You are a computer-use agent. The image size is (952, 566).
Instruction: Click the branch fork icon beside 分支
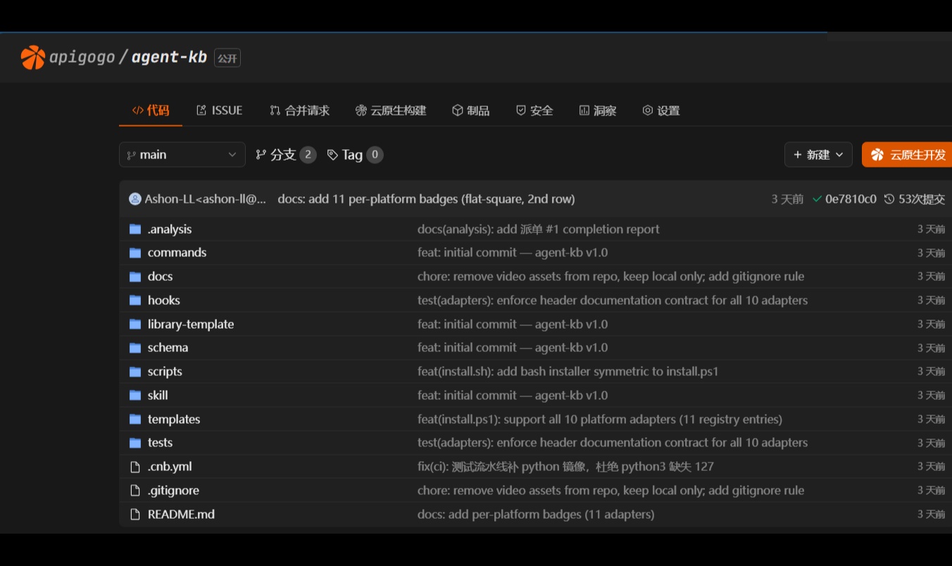[261, 155]
